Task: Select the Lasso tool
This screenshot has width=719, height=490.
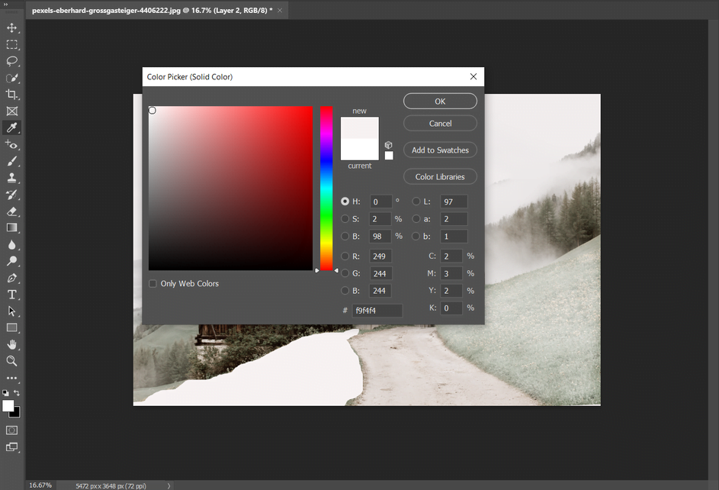Action: click(11, 61)
